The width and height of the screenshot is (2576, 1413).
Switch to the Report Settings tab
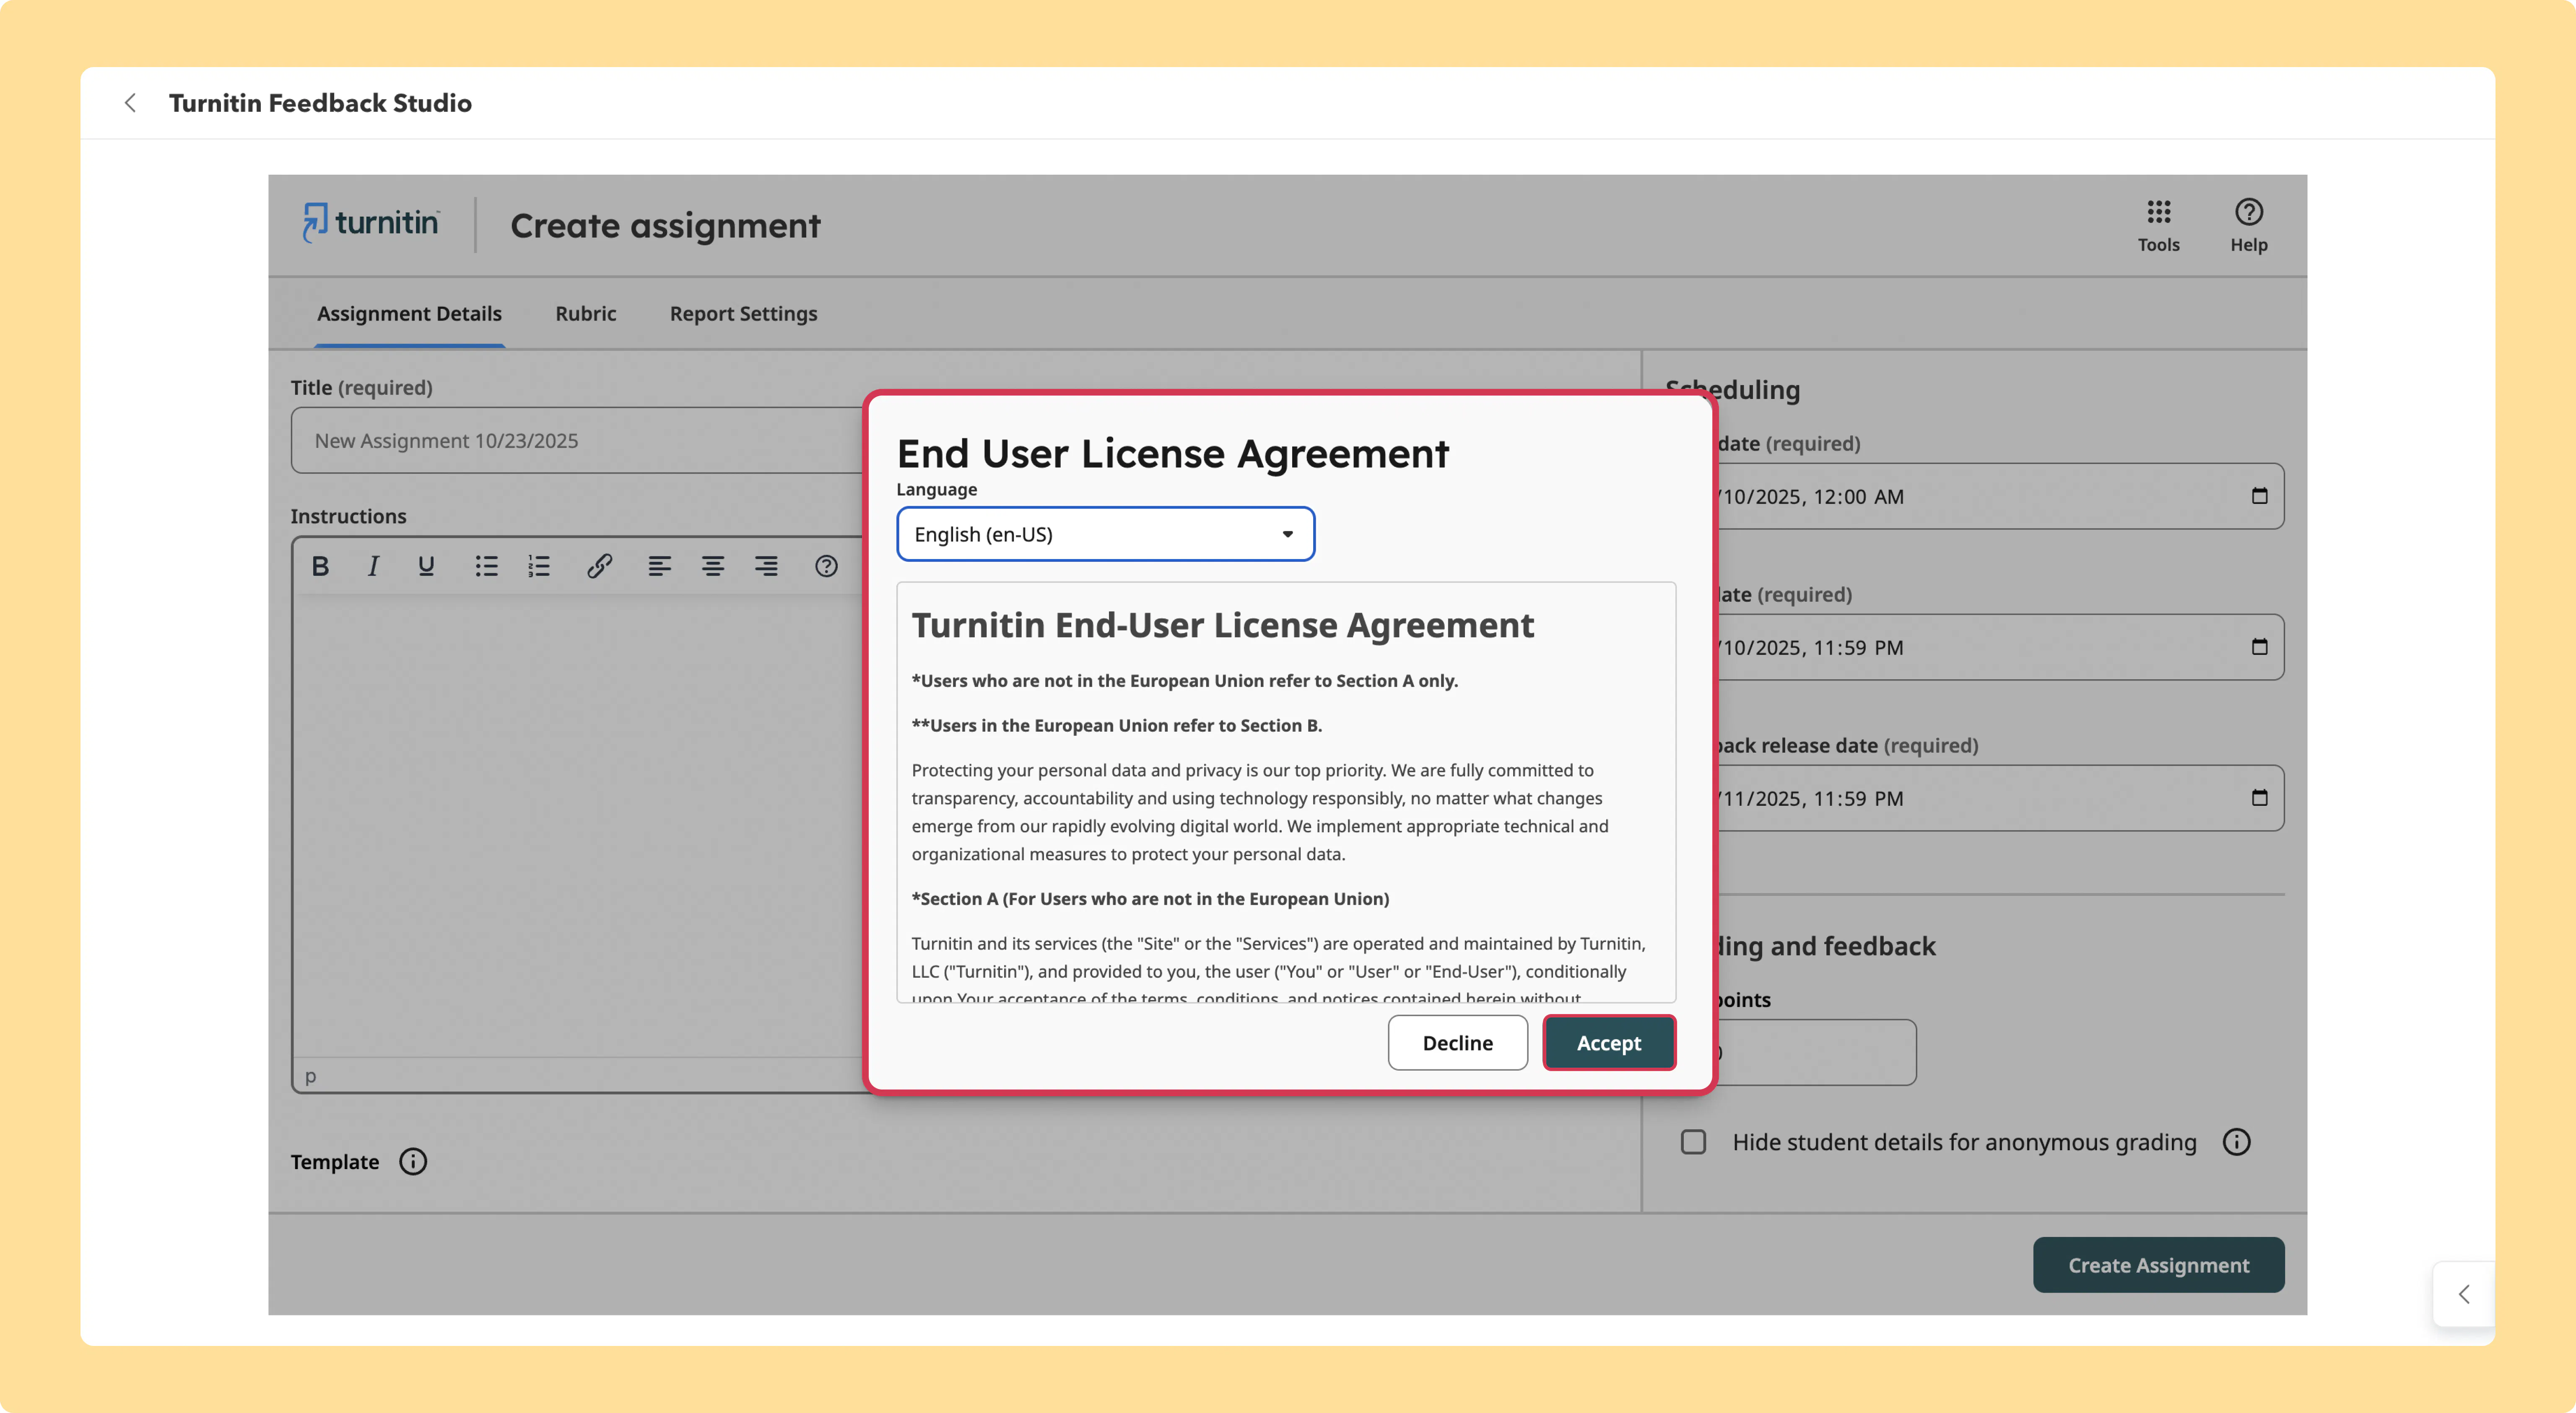(744, 314)
